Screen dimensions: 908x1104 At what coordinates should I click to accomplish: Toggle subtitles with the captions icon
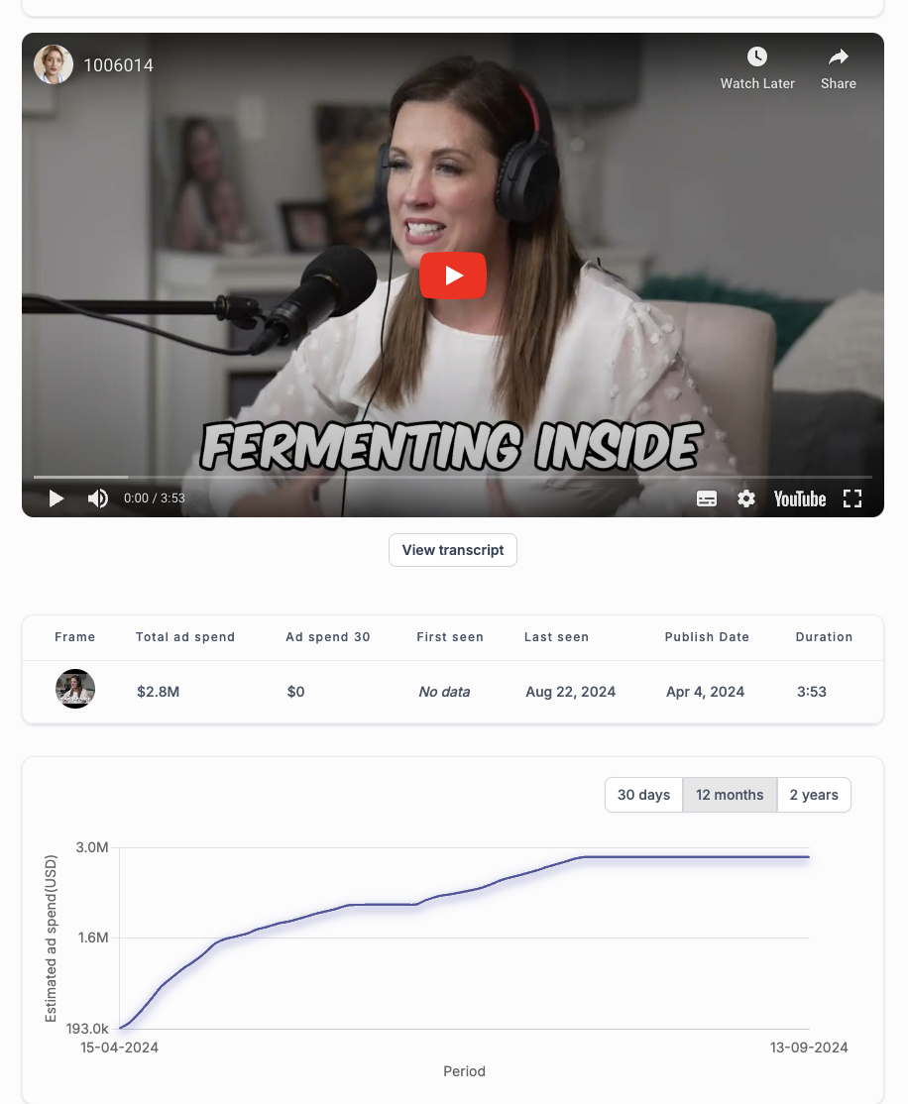pos(707,499)
